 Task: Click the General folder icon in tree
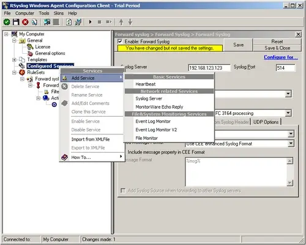click(22, 41)
